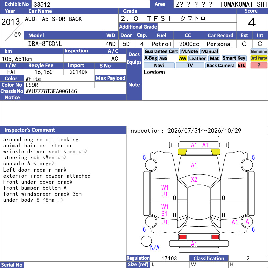
Task: Select the ABS equipment badge
Action: point(163,58)
